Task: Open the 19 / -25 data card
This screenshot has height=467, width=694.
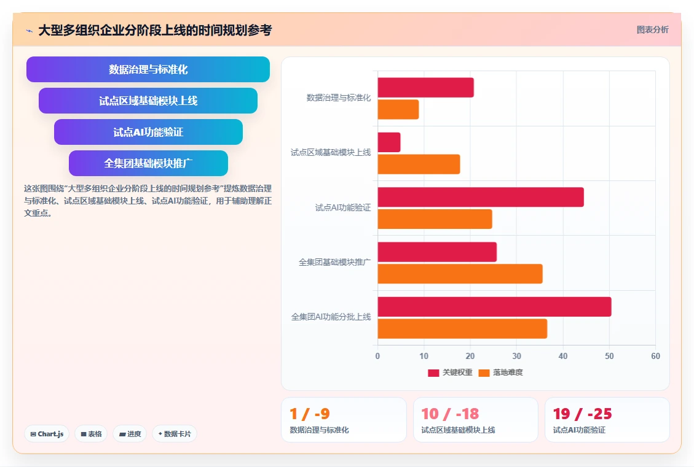Action: 607,420
